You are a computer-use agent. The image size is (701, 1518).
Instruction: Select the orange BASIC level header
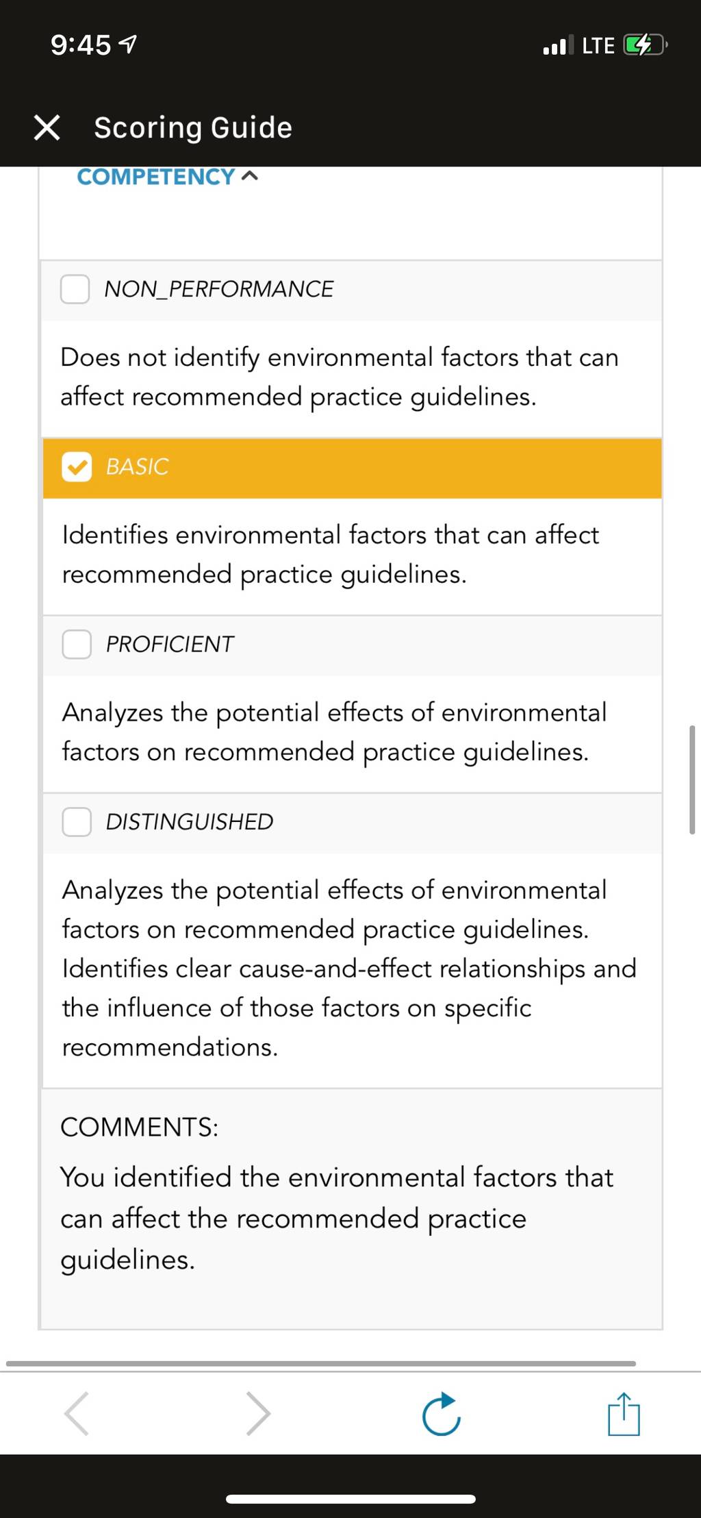(x=352, y=468)
